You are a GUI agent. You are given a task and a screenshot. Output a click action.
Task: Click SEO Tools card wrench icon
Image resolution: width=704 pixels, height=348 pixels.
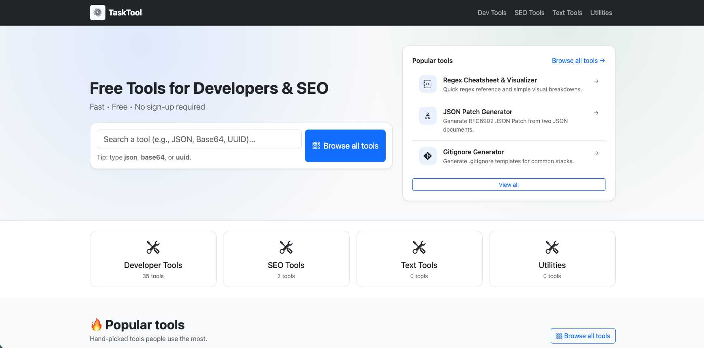click(286, 247)
